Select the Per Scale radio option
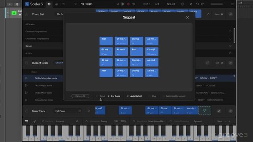This screenshot has width=253, height=142. click(x=109, y=96)
